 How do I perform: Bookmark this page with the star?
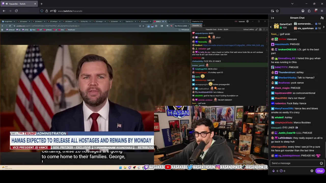(x=277, y=11)
